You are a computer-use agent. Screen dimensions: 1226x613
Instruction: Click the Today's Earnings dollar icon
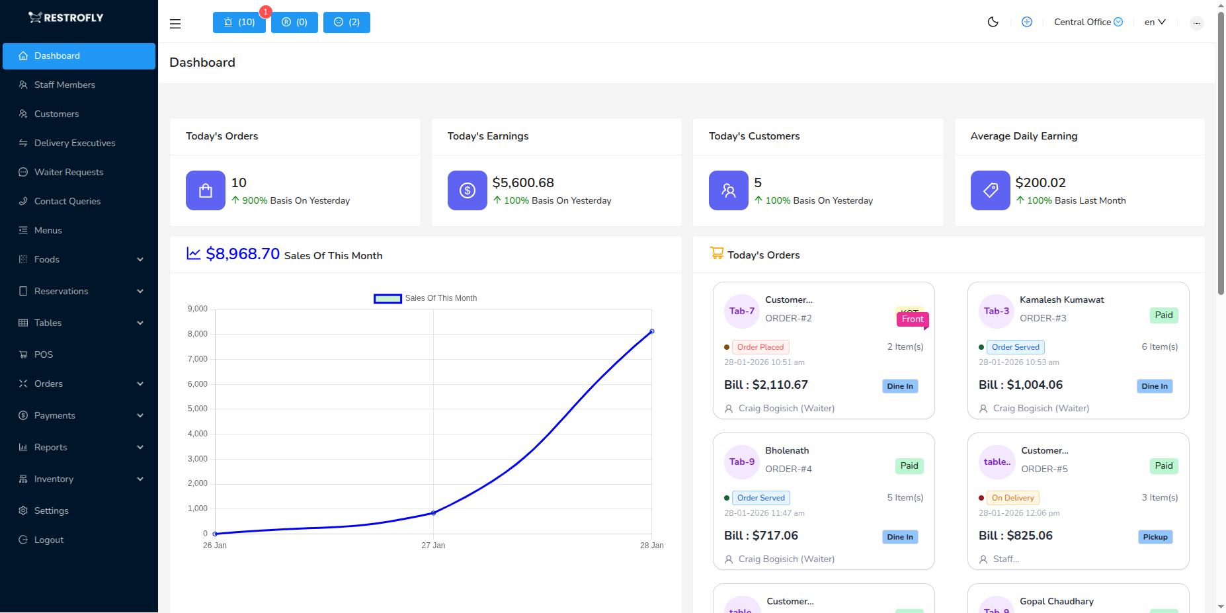pyautogui.click(x=467, y=190)
